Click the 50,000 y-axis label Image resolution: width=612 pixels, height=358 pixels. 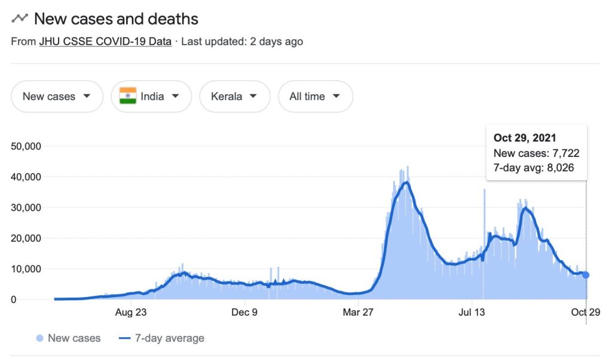pos(30,146)
